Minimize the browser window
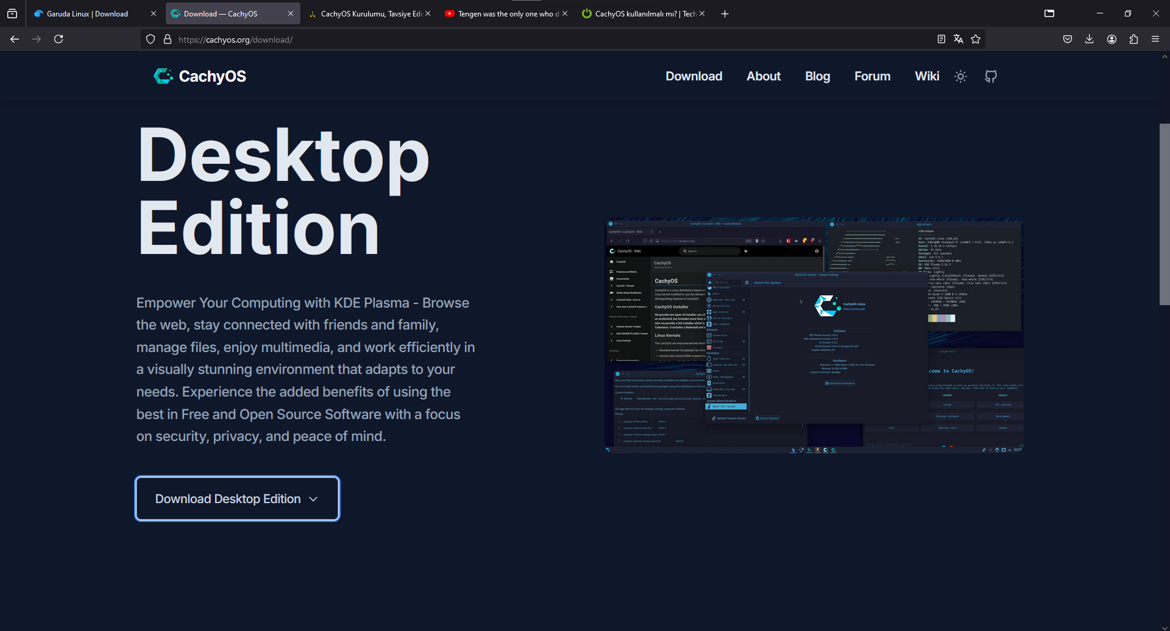 (x=1100, y=13)
